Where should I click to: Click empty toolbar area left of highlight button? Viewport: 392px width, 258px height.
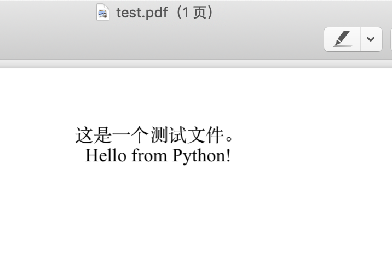click(219, 39)
